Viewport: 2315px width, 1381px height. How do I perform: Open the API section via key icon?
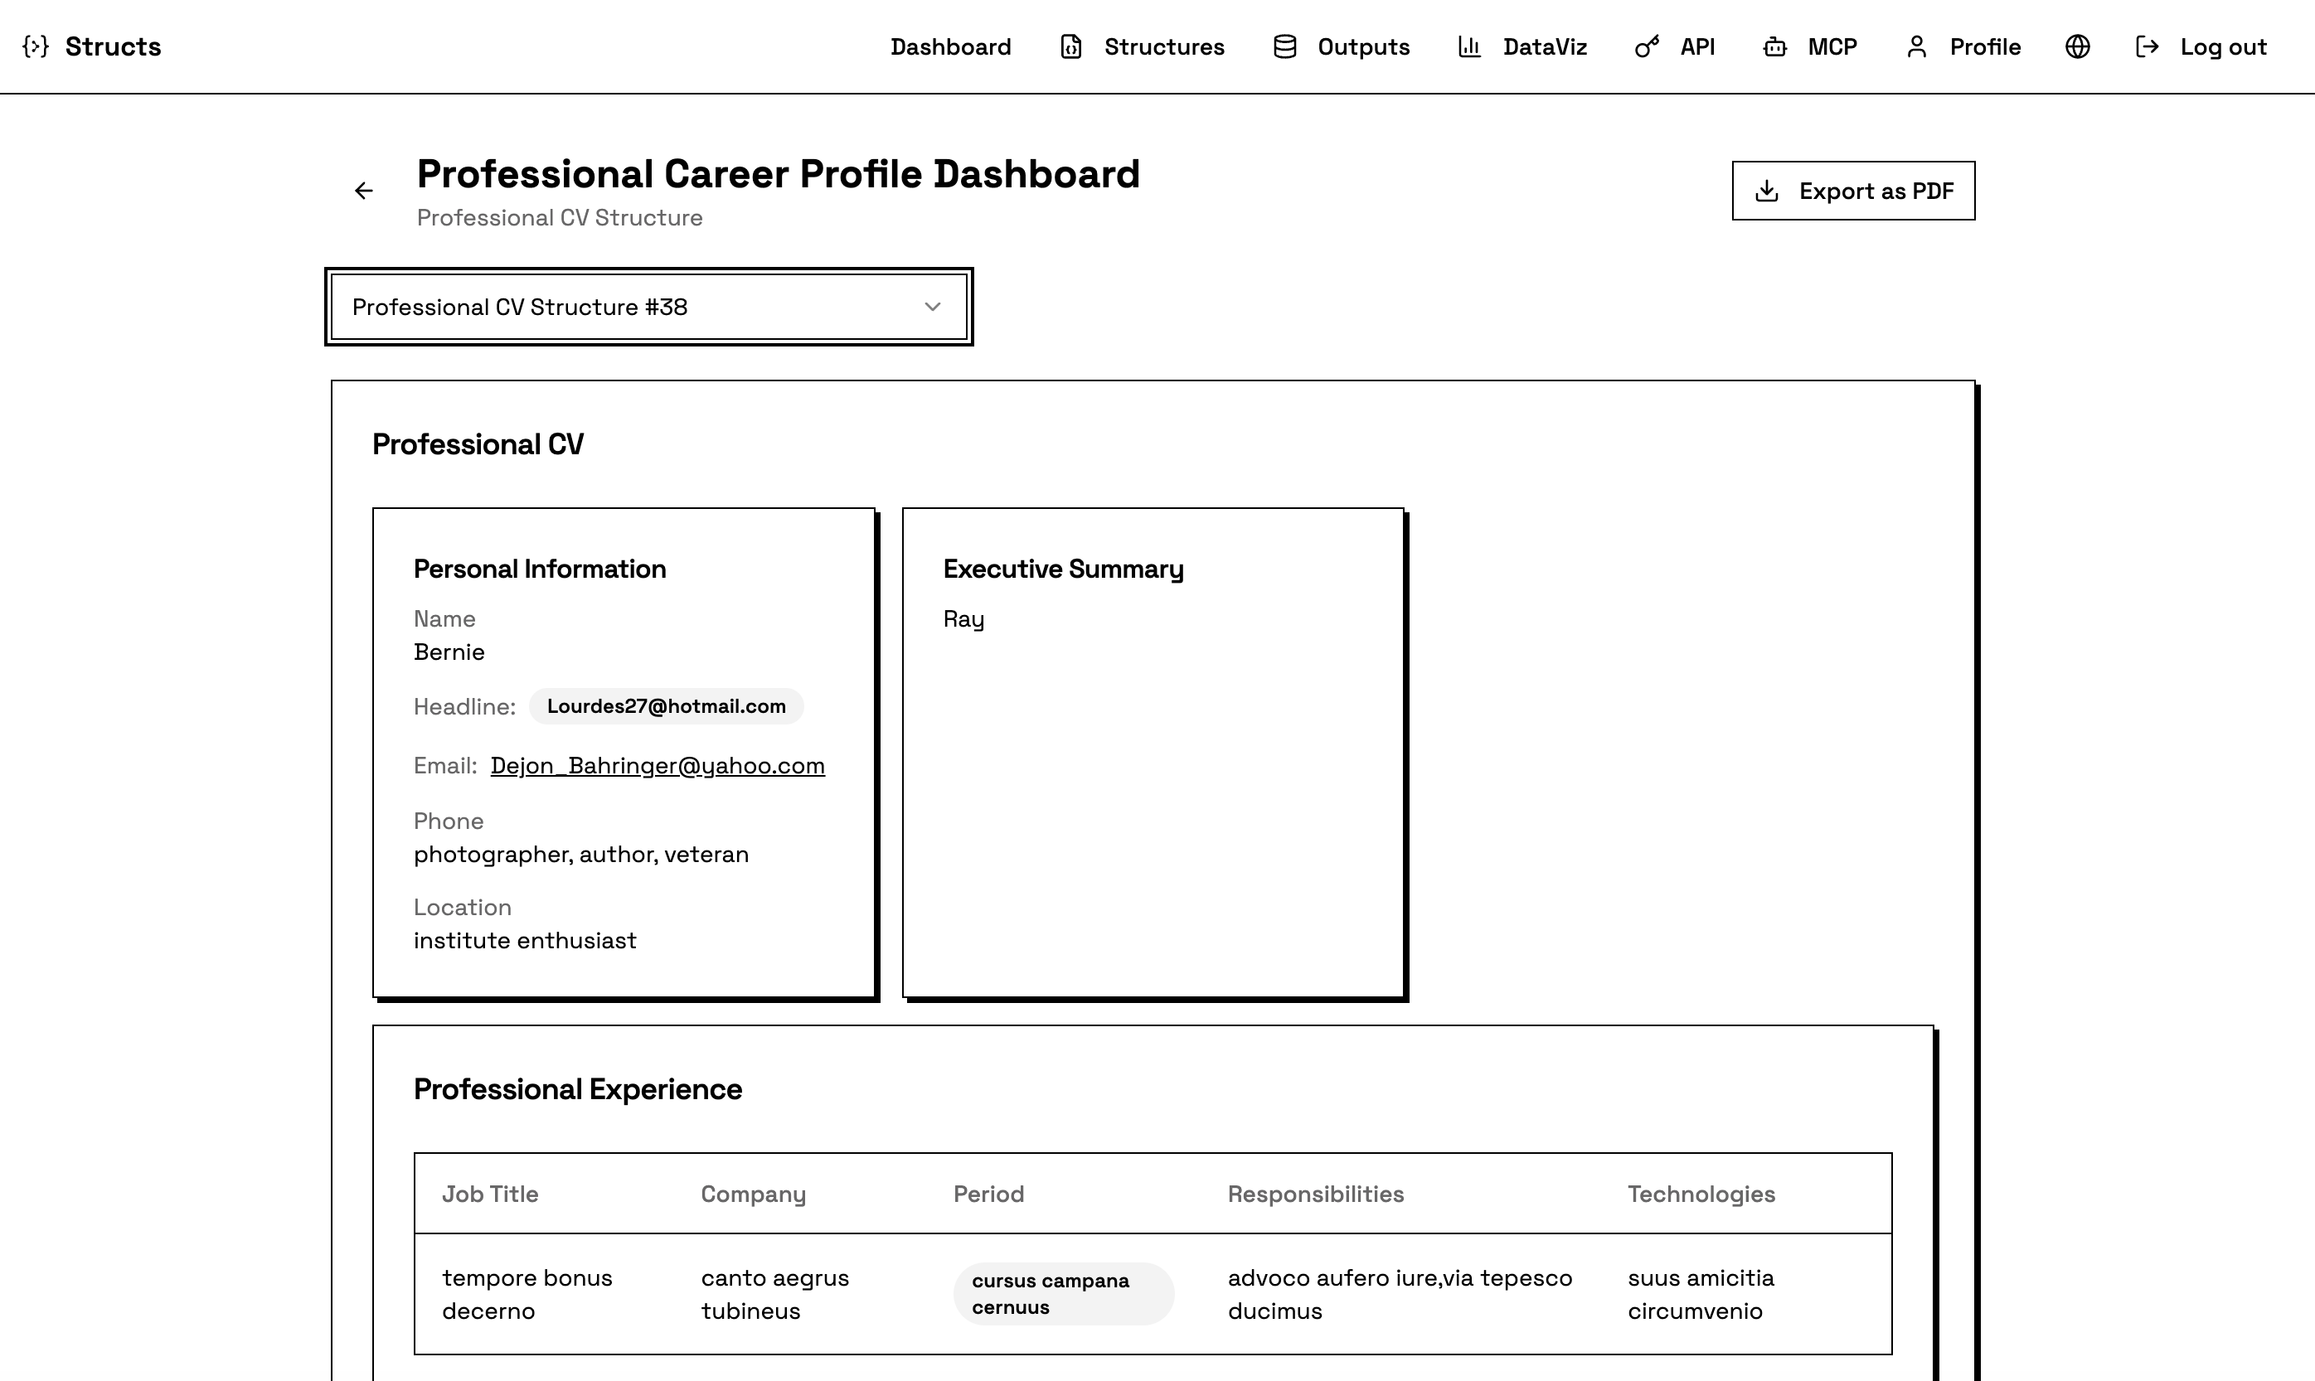coord(1646,46)
